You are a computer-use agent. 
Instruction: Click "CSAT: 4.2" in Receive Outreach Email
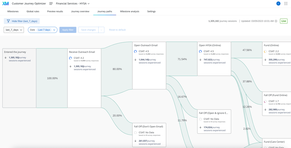79,58
